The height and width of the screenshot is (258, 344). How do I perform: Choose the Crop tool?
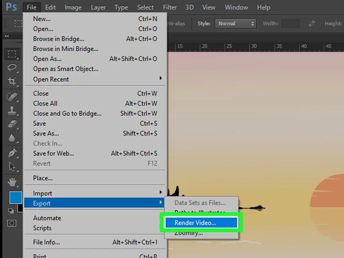coord(12,81)
